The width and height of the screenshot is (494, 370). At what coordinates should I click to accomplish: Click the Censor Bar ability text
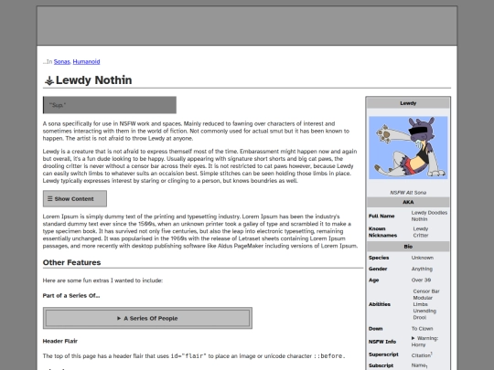point(426,291)
